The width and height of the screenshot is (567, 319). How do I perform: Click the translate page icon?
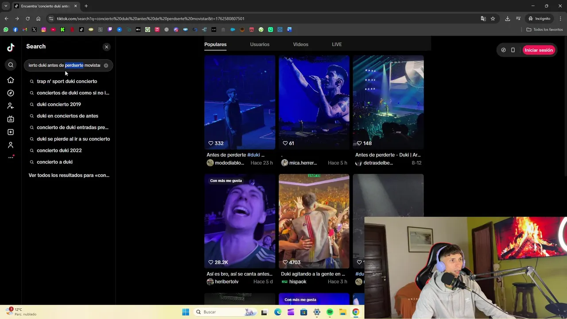tap(483, 19)
